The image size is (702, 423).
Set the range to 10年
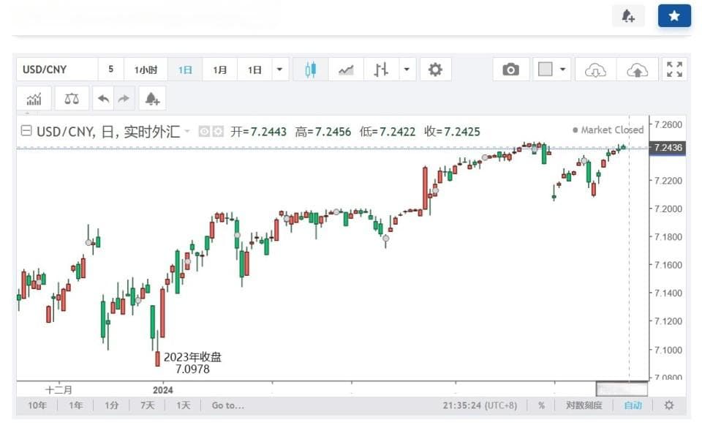click(x=37, y=405)
